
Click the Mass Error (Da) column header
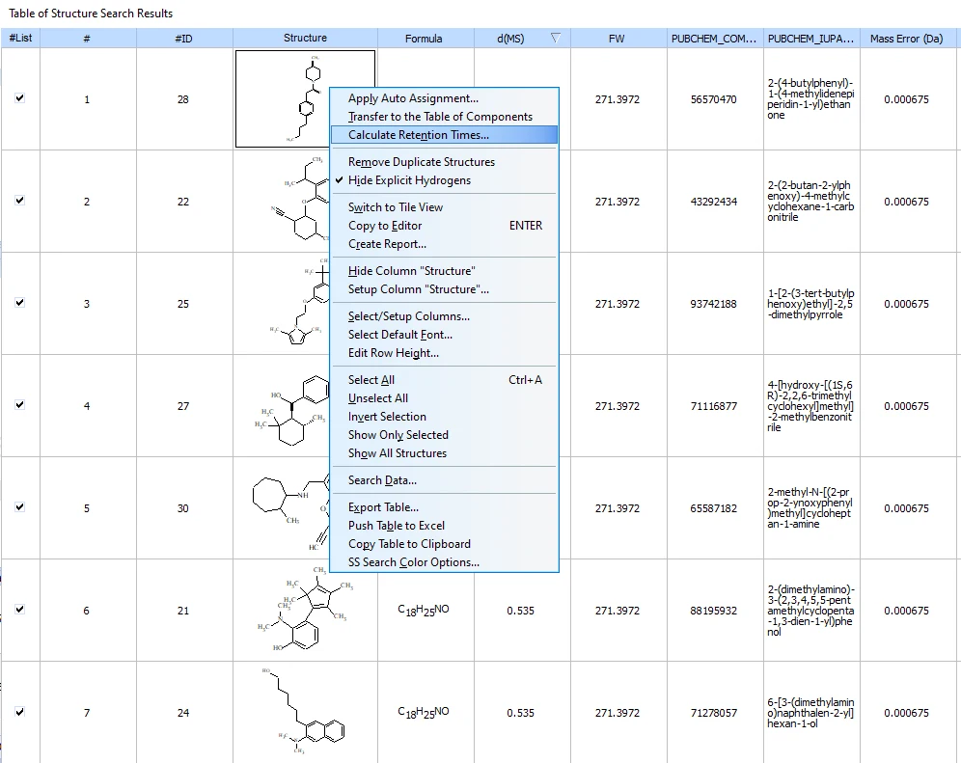906,38
